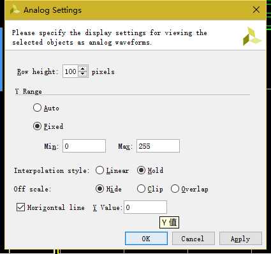The width and height of the screenshot is (271, 254).
Task: Confirm settings with OK button
Action: (146, 239)
